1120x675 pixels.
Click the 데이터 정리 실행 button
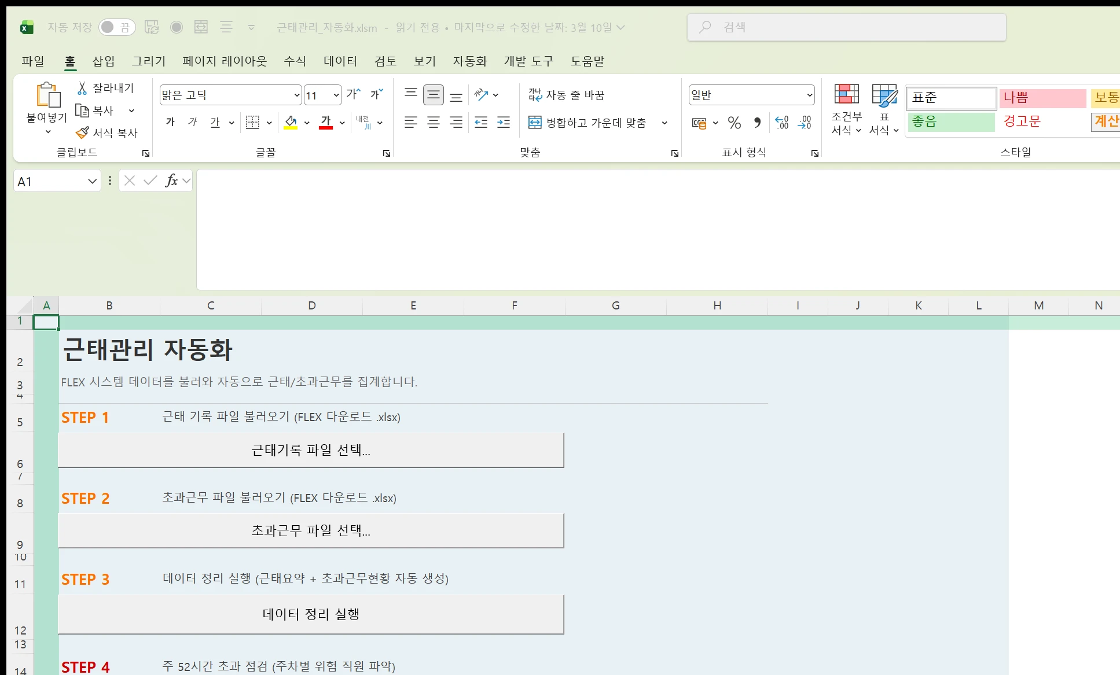click(x=311, y=614)
